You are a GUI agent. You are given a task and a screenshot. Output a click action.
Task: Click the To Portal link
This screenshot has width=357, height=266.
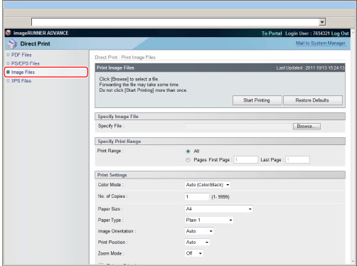[x=272, y=33]
